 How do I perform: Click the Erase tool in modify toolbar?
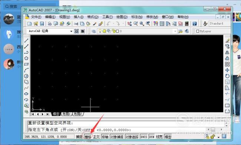pos(227,40)
